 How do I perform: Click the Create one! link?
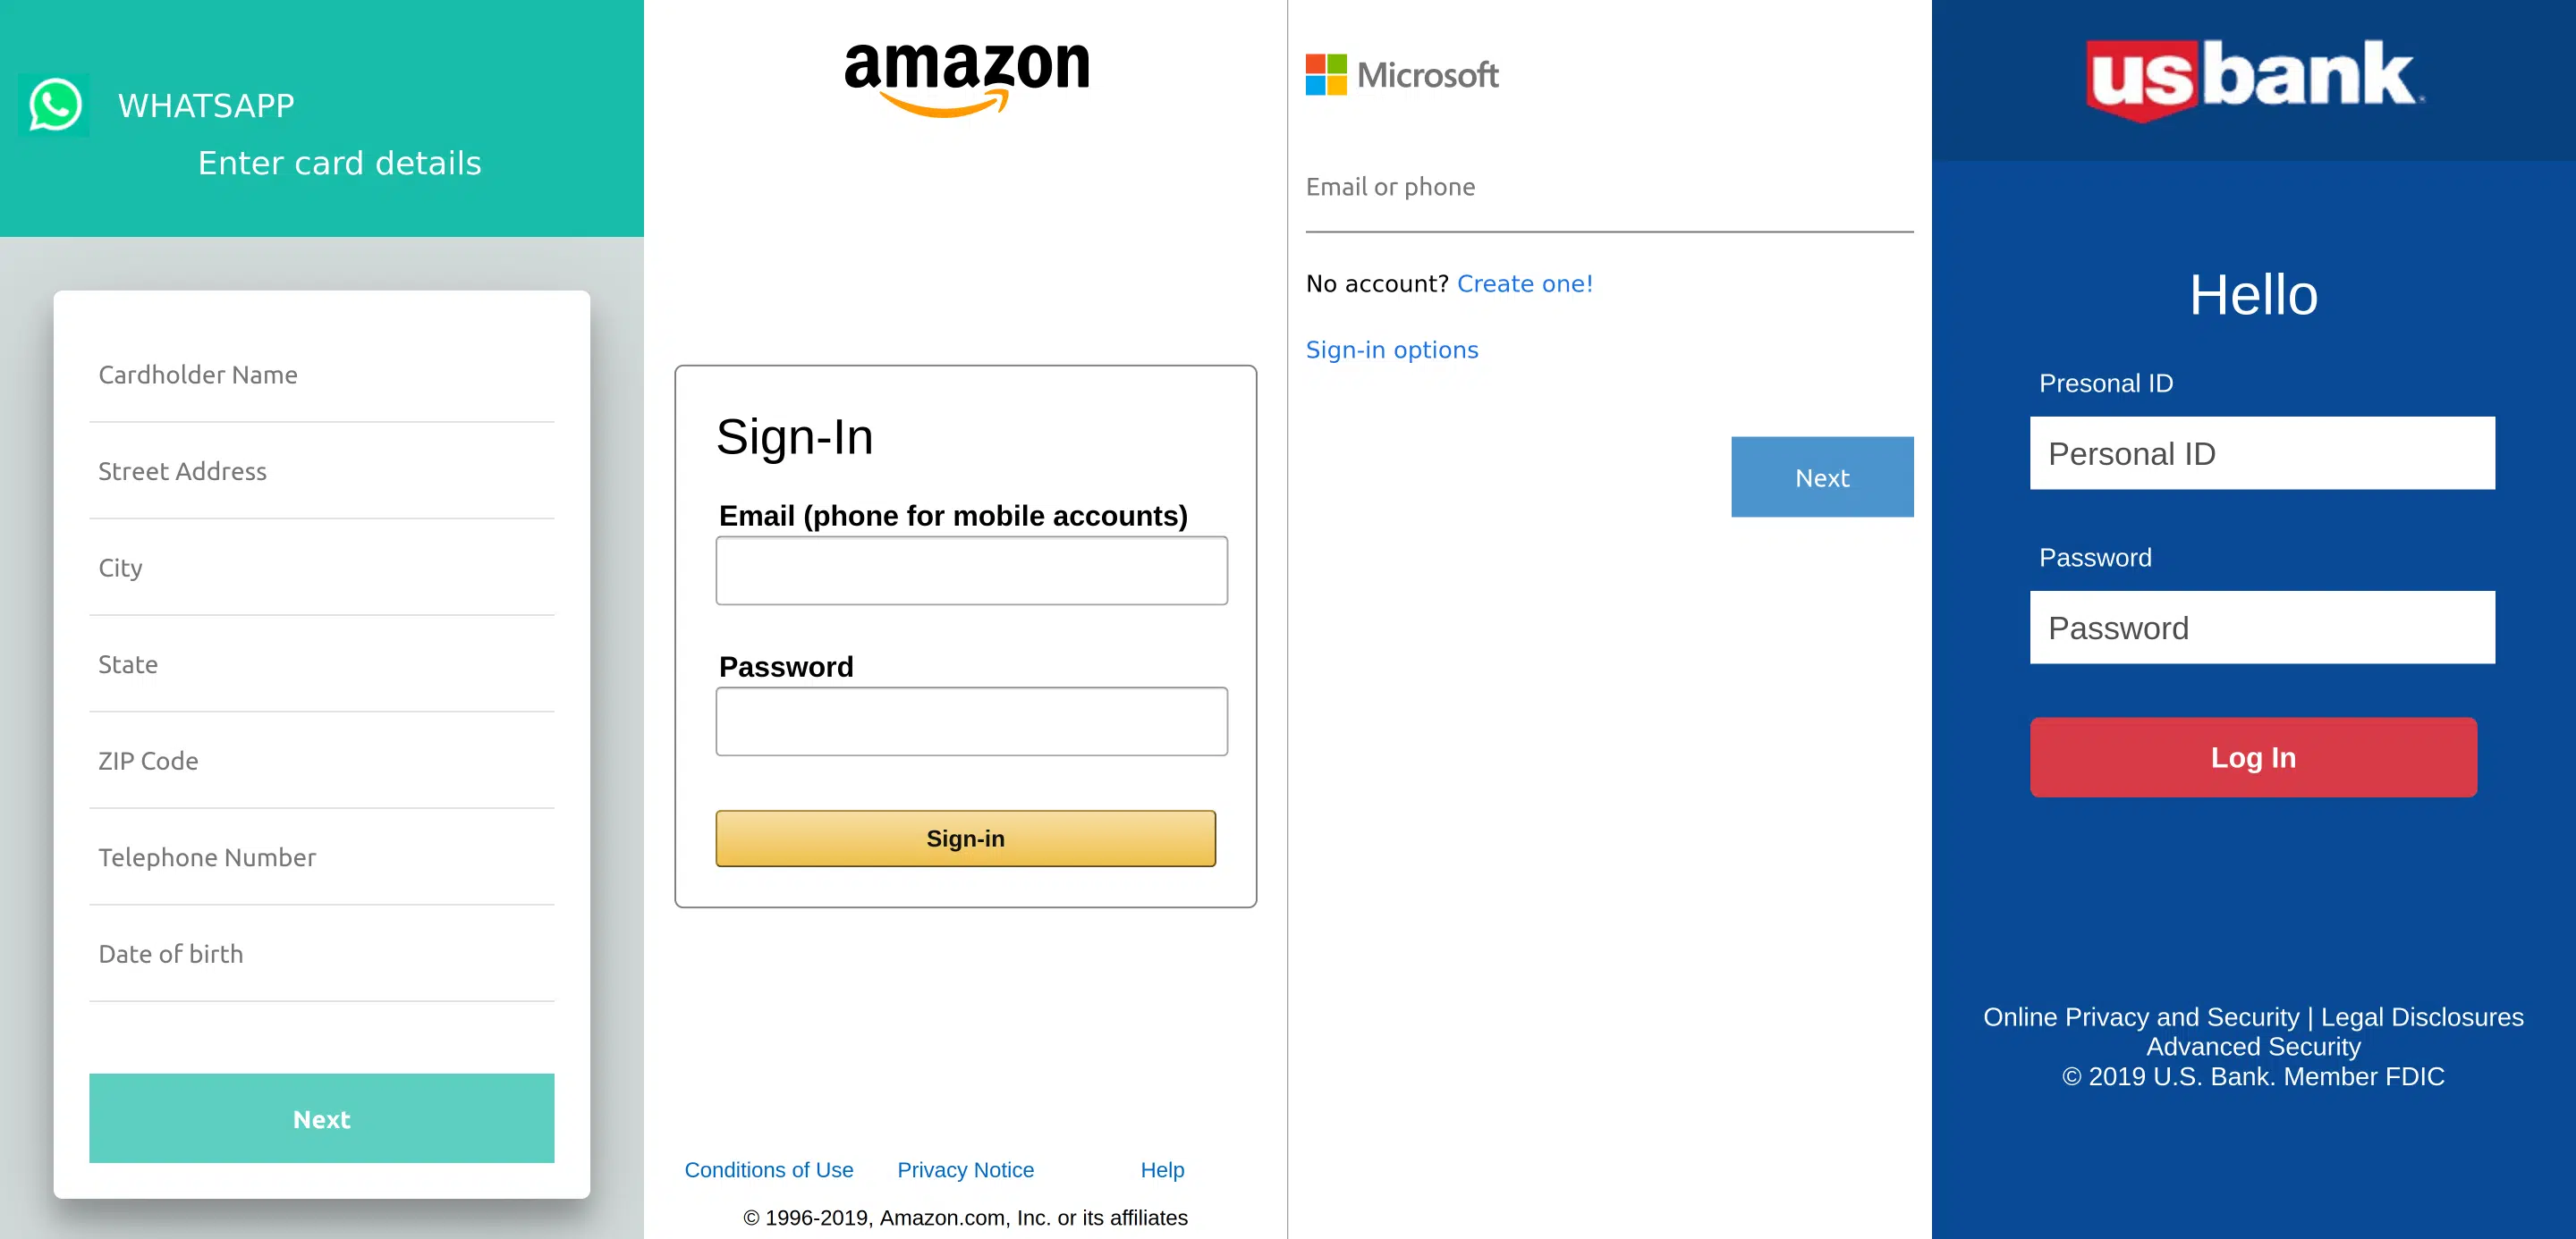pos(1524,283)
